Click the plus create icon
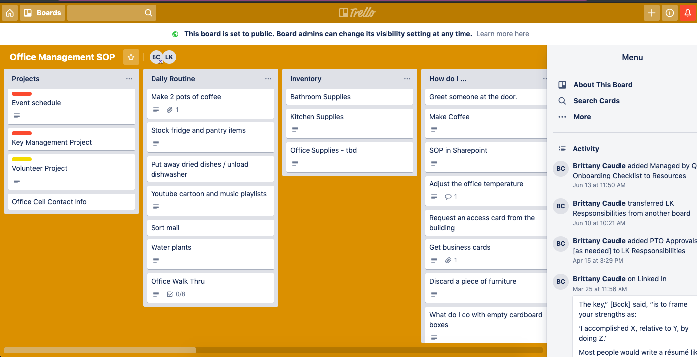Image resolution: width=697 pixels, height=357 pixels. 652,13
